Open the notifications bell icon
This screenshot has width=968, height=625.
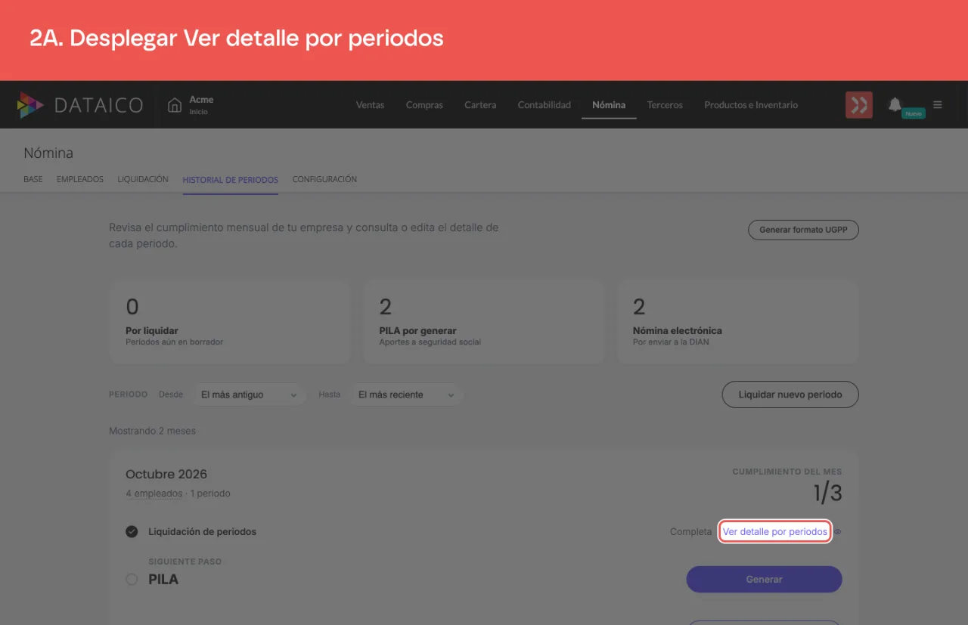pyautogui.click(x=895, y=104)
